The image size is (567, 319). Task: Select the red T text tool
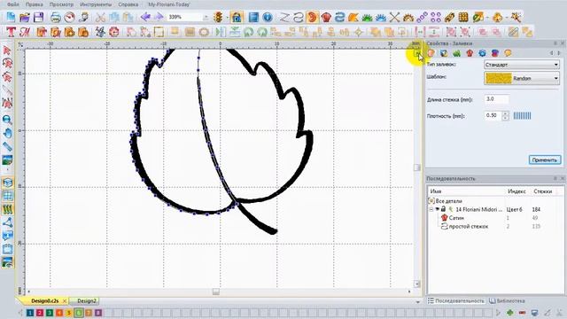(x=11, y=32)
